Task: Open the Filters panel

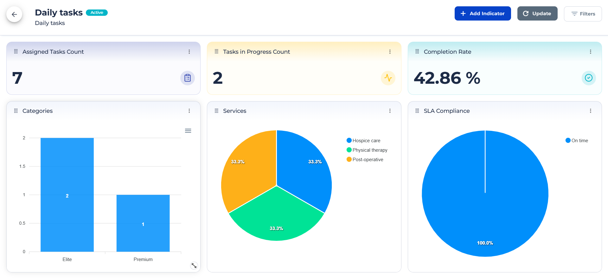Action: pyautogui.click(x=583, y=14)
